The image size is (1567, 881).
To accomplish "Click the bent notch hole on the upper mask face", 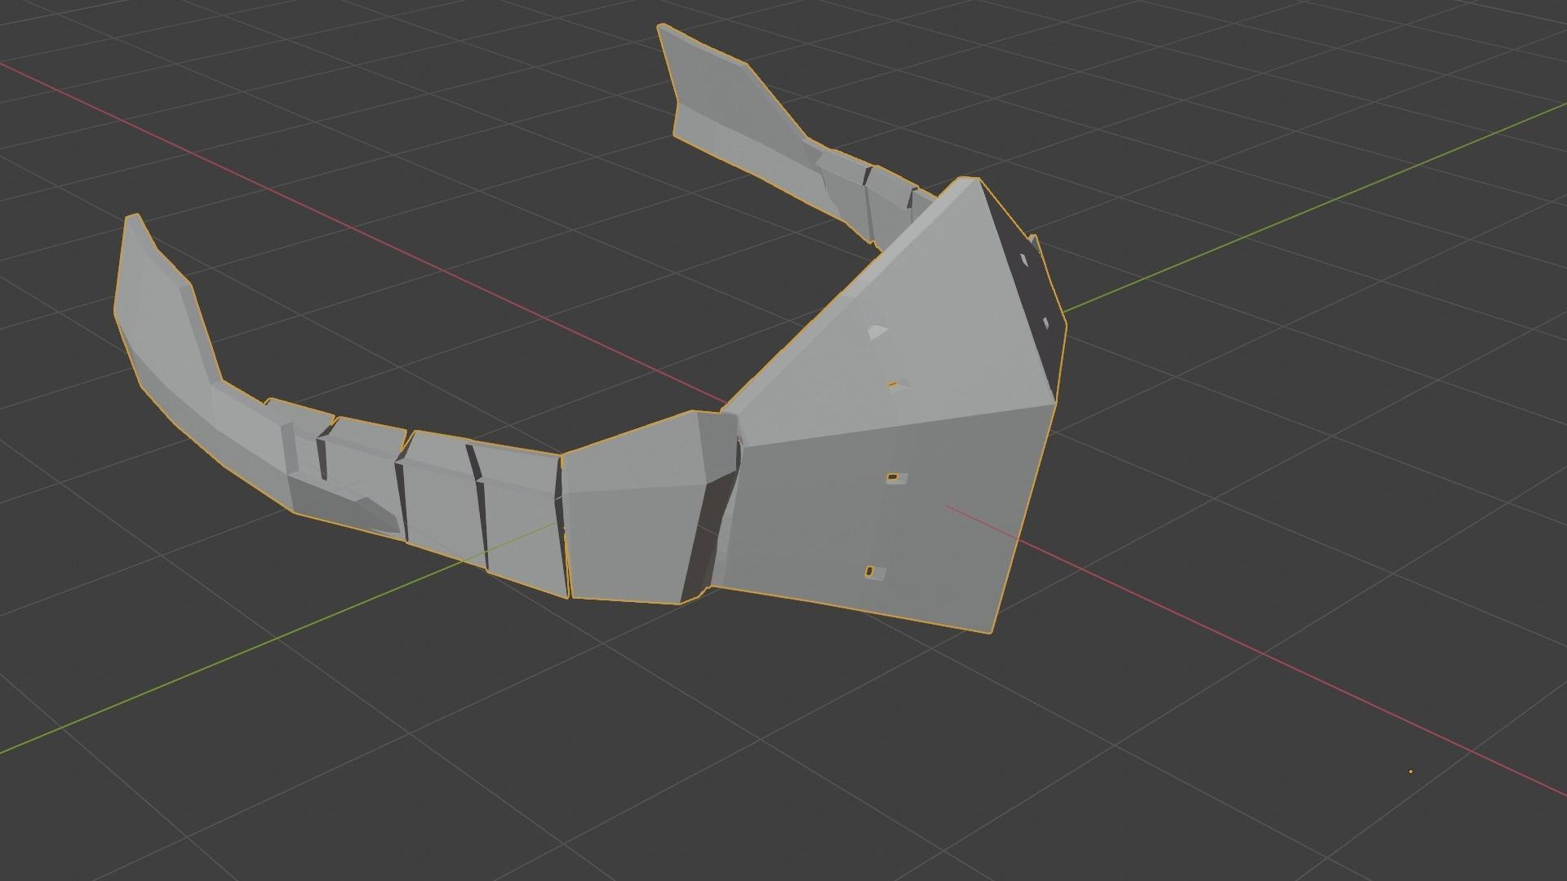I will (877, 332).
